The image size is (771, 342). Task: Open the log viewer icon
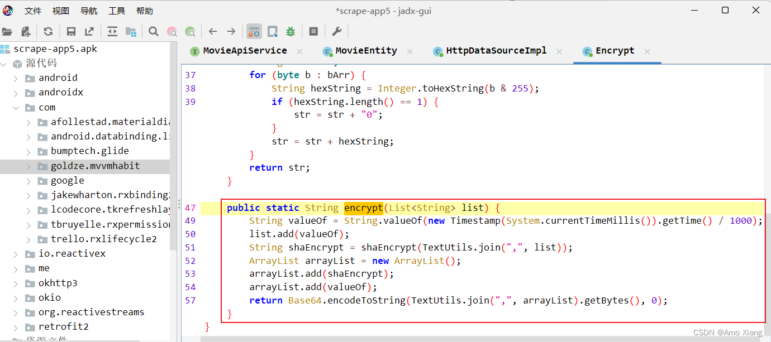tap(313, 32)
